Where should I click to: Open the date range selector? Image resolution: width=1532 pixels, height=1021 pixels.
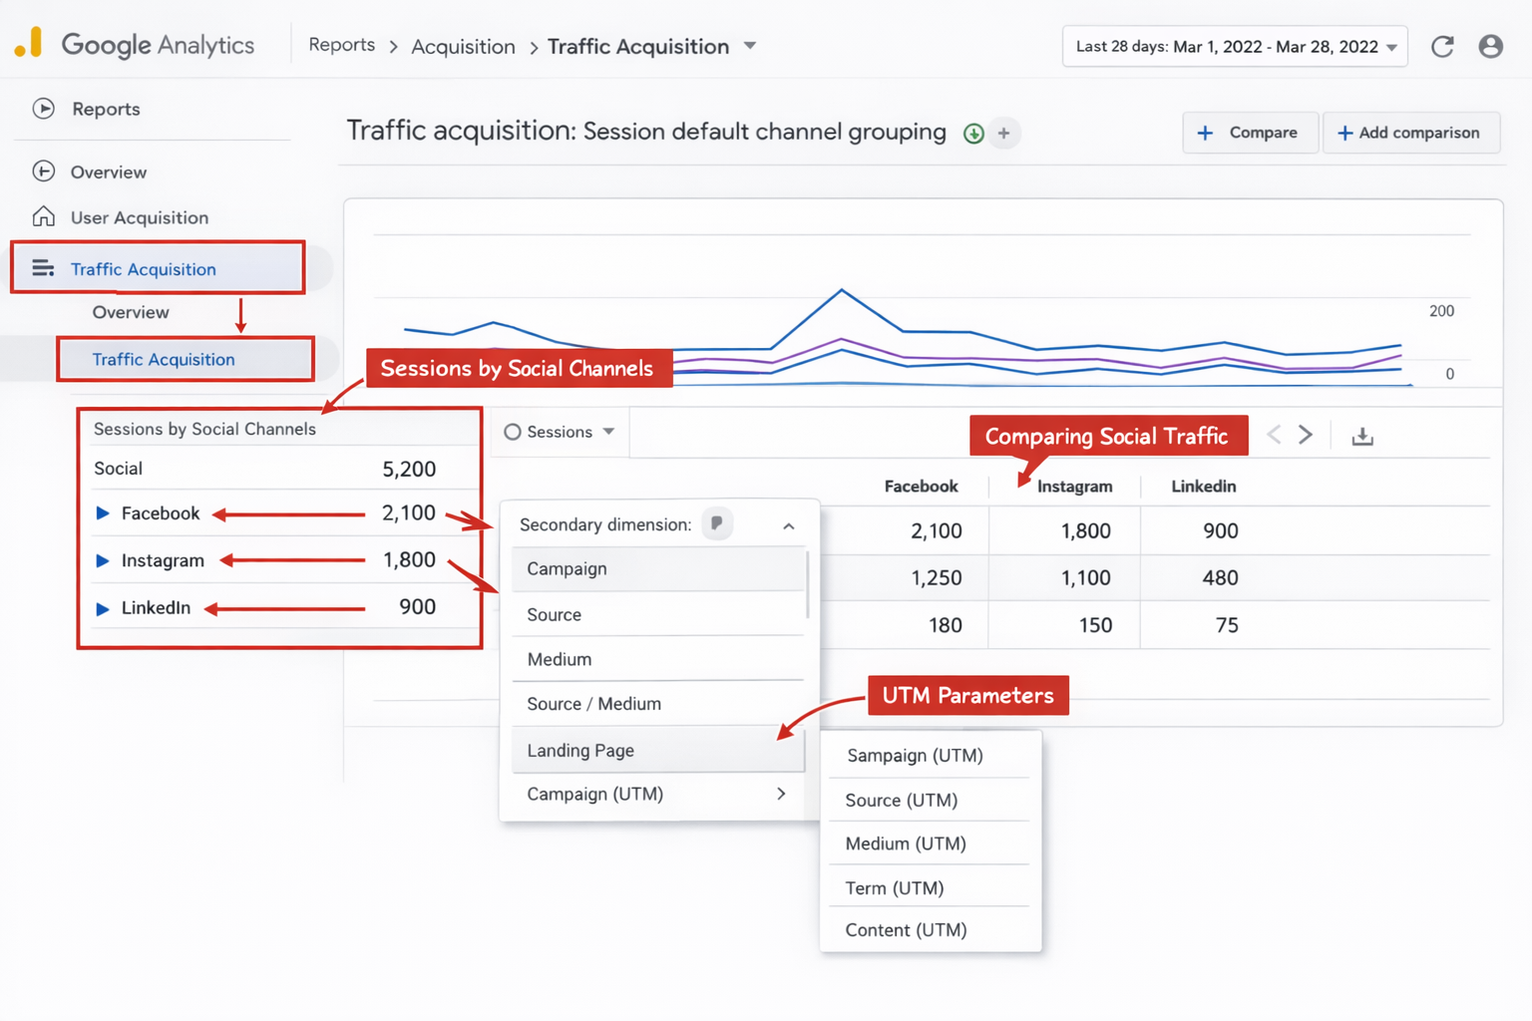1234,46
